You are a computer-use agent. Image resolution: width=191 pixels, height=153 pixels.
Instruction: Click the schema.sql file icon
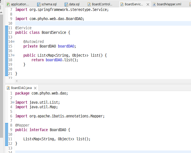[x=39, y=5]
